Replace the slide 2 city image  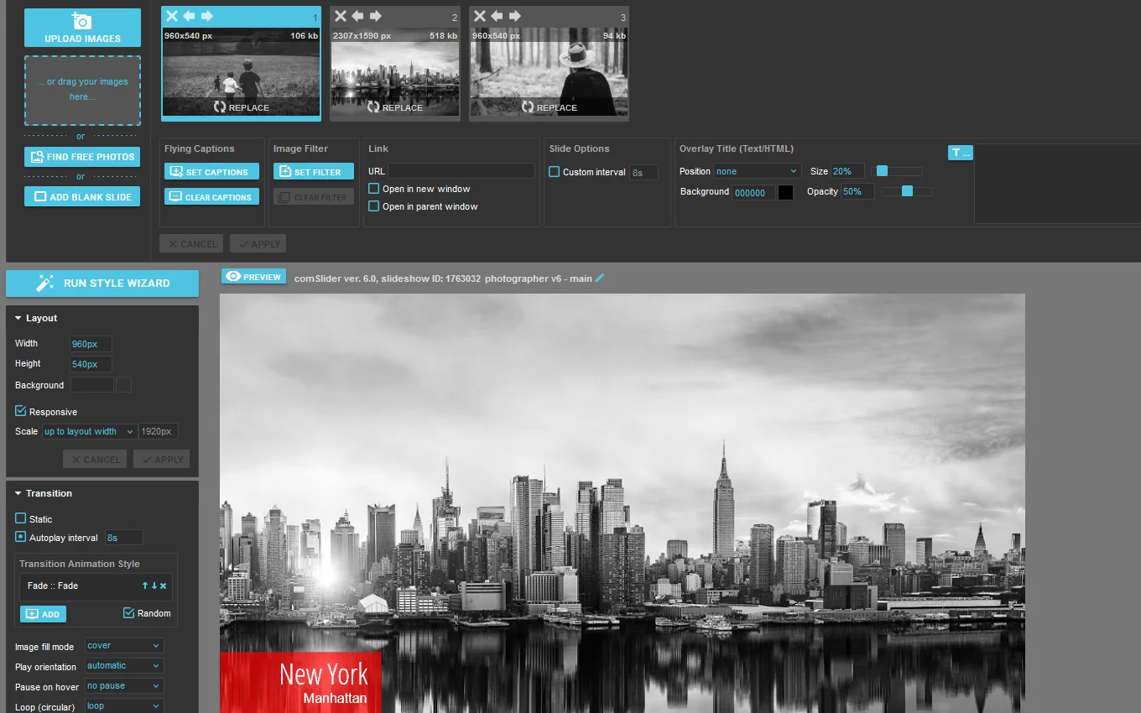[x=394, y=107]
